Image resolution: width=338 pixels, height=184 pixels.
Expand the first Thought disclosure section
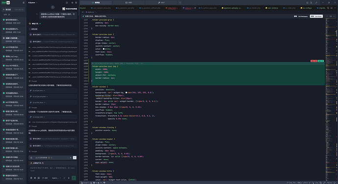coord(33,81)
